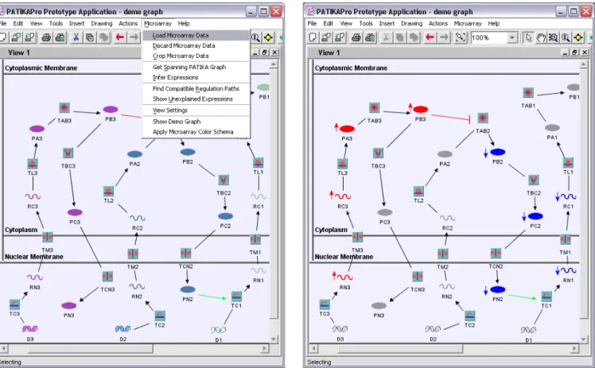Select blue PC2 node in right graph
The image size is (595, 368).
click(x=535, y=216)
